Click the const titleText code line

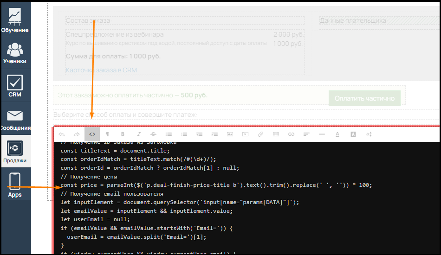click(115, 151)
